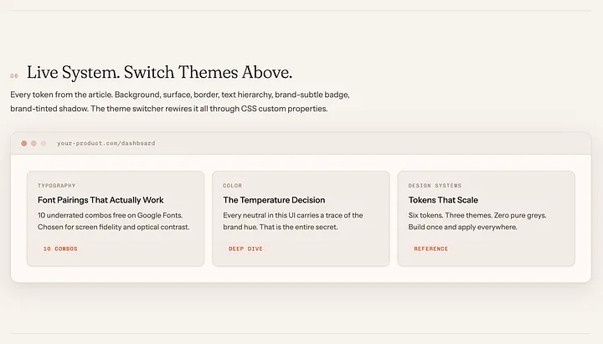603x344 pixels.
Task: Click the faded third window dot
Action: 44,143
